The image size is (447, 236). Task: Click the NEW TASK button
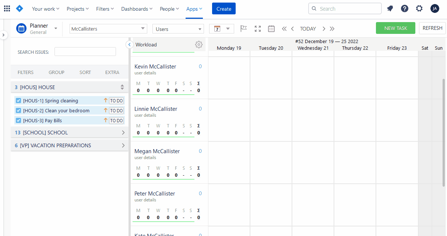pyautogui.click(x=395, y=28)
